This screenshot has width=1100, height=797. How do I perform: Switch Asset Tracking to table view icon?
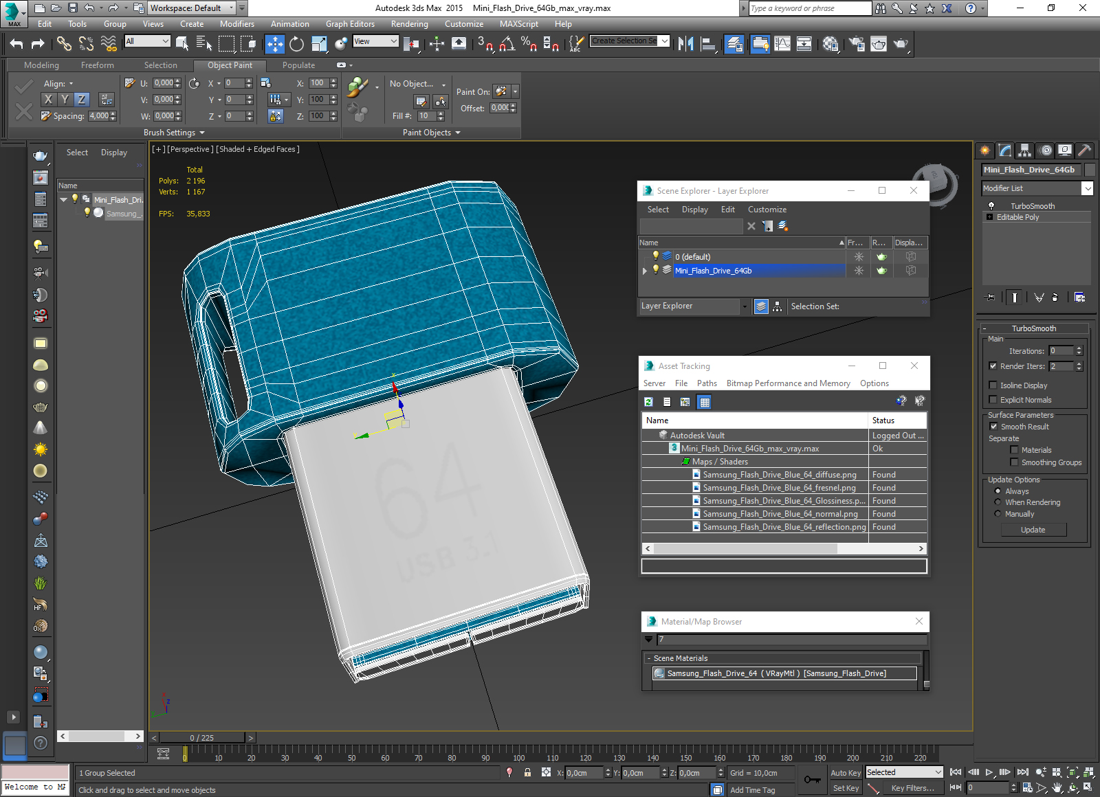tap(704, 402)
